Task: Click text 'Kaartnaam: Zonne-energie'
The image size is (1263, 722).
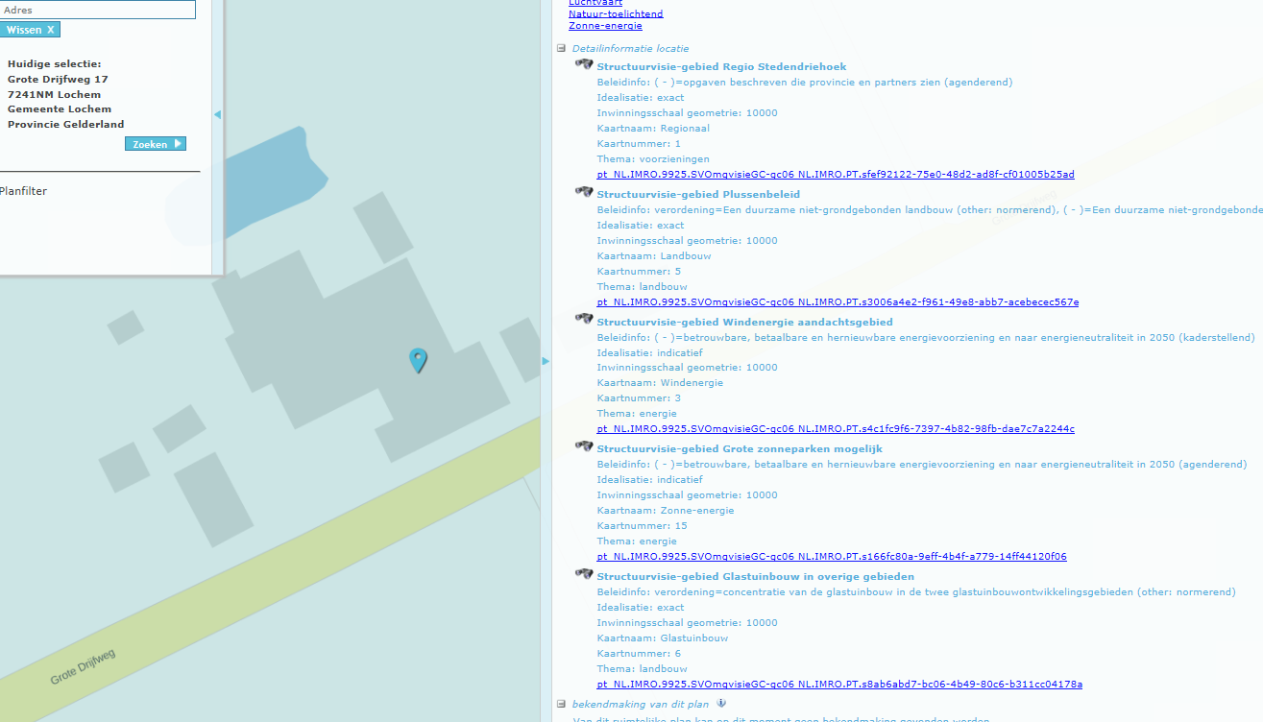Action: click(665, 511)
